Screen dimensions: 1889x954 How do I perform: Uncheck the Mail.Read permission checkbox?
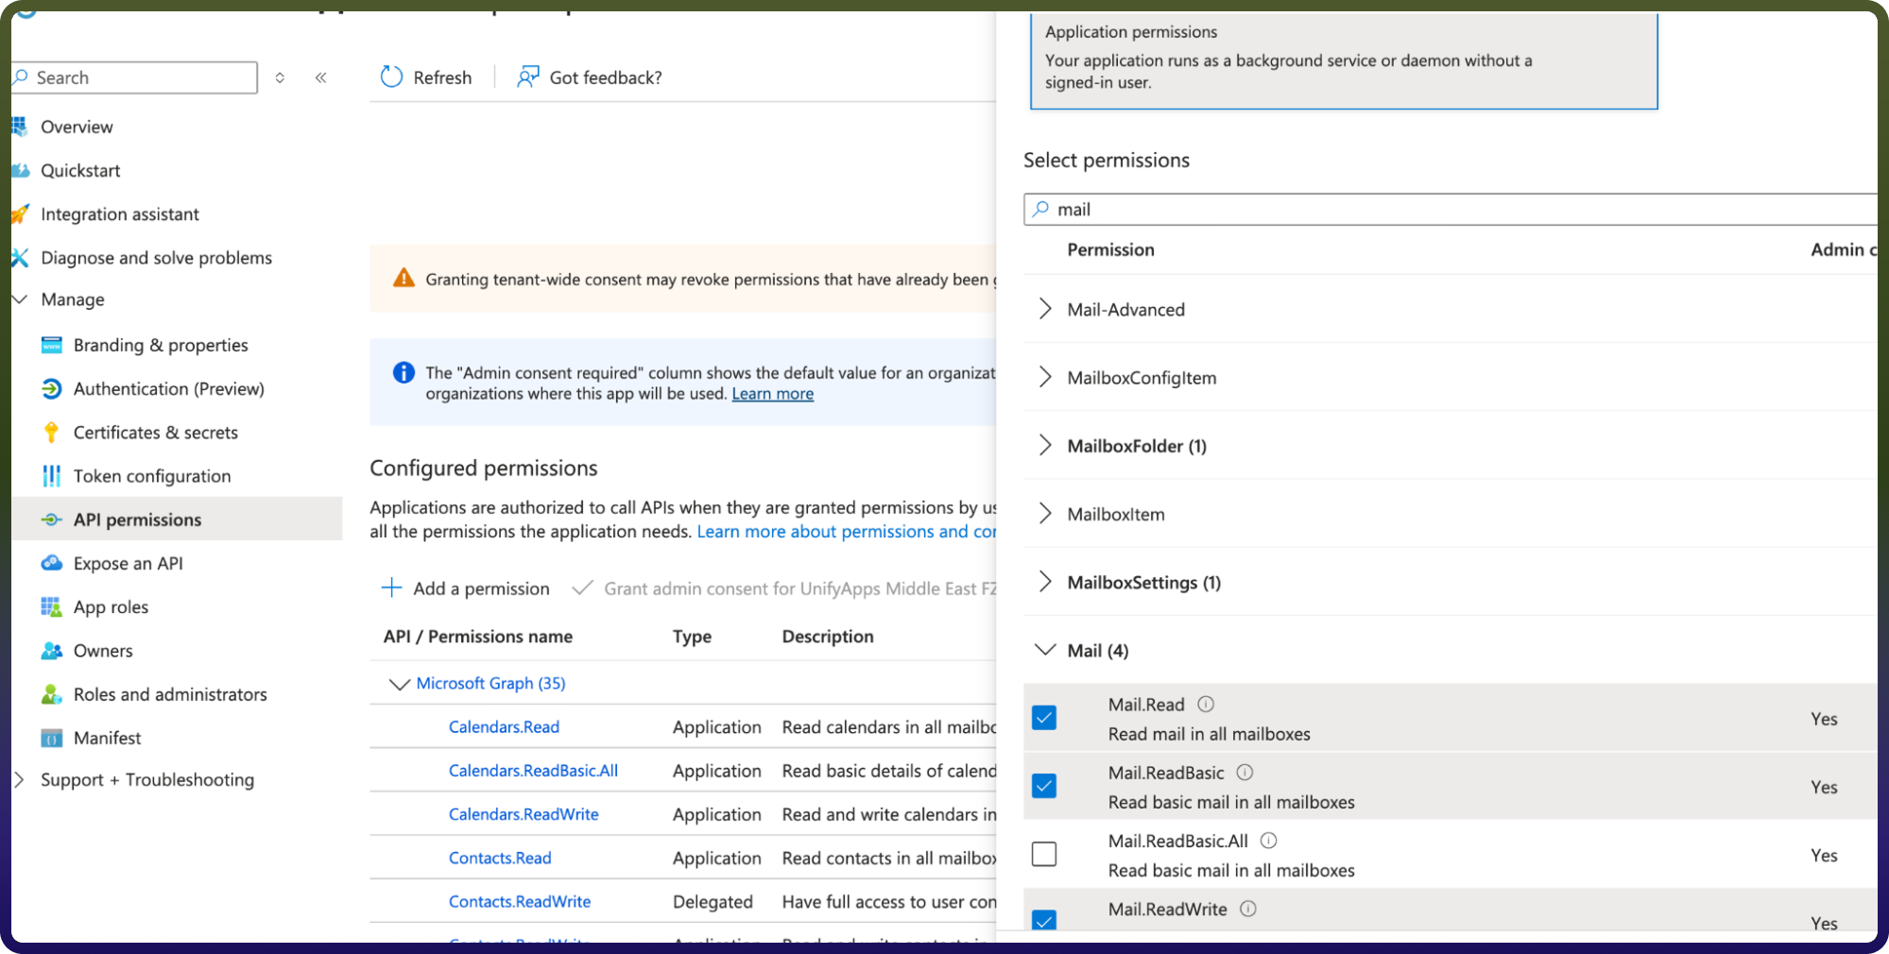pos(1044,718)
